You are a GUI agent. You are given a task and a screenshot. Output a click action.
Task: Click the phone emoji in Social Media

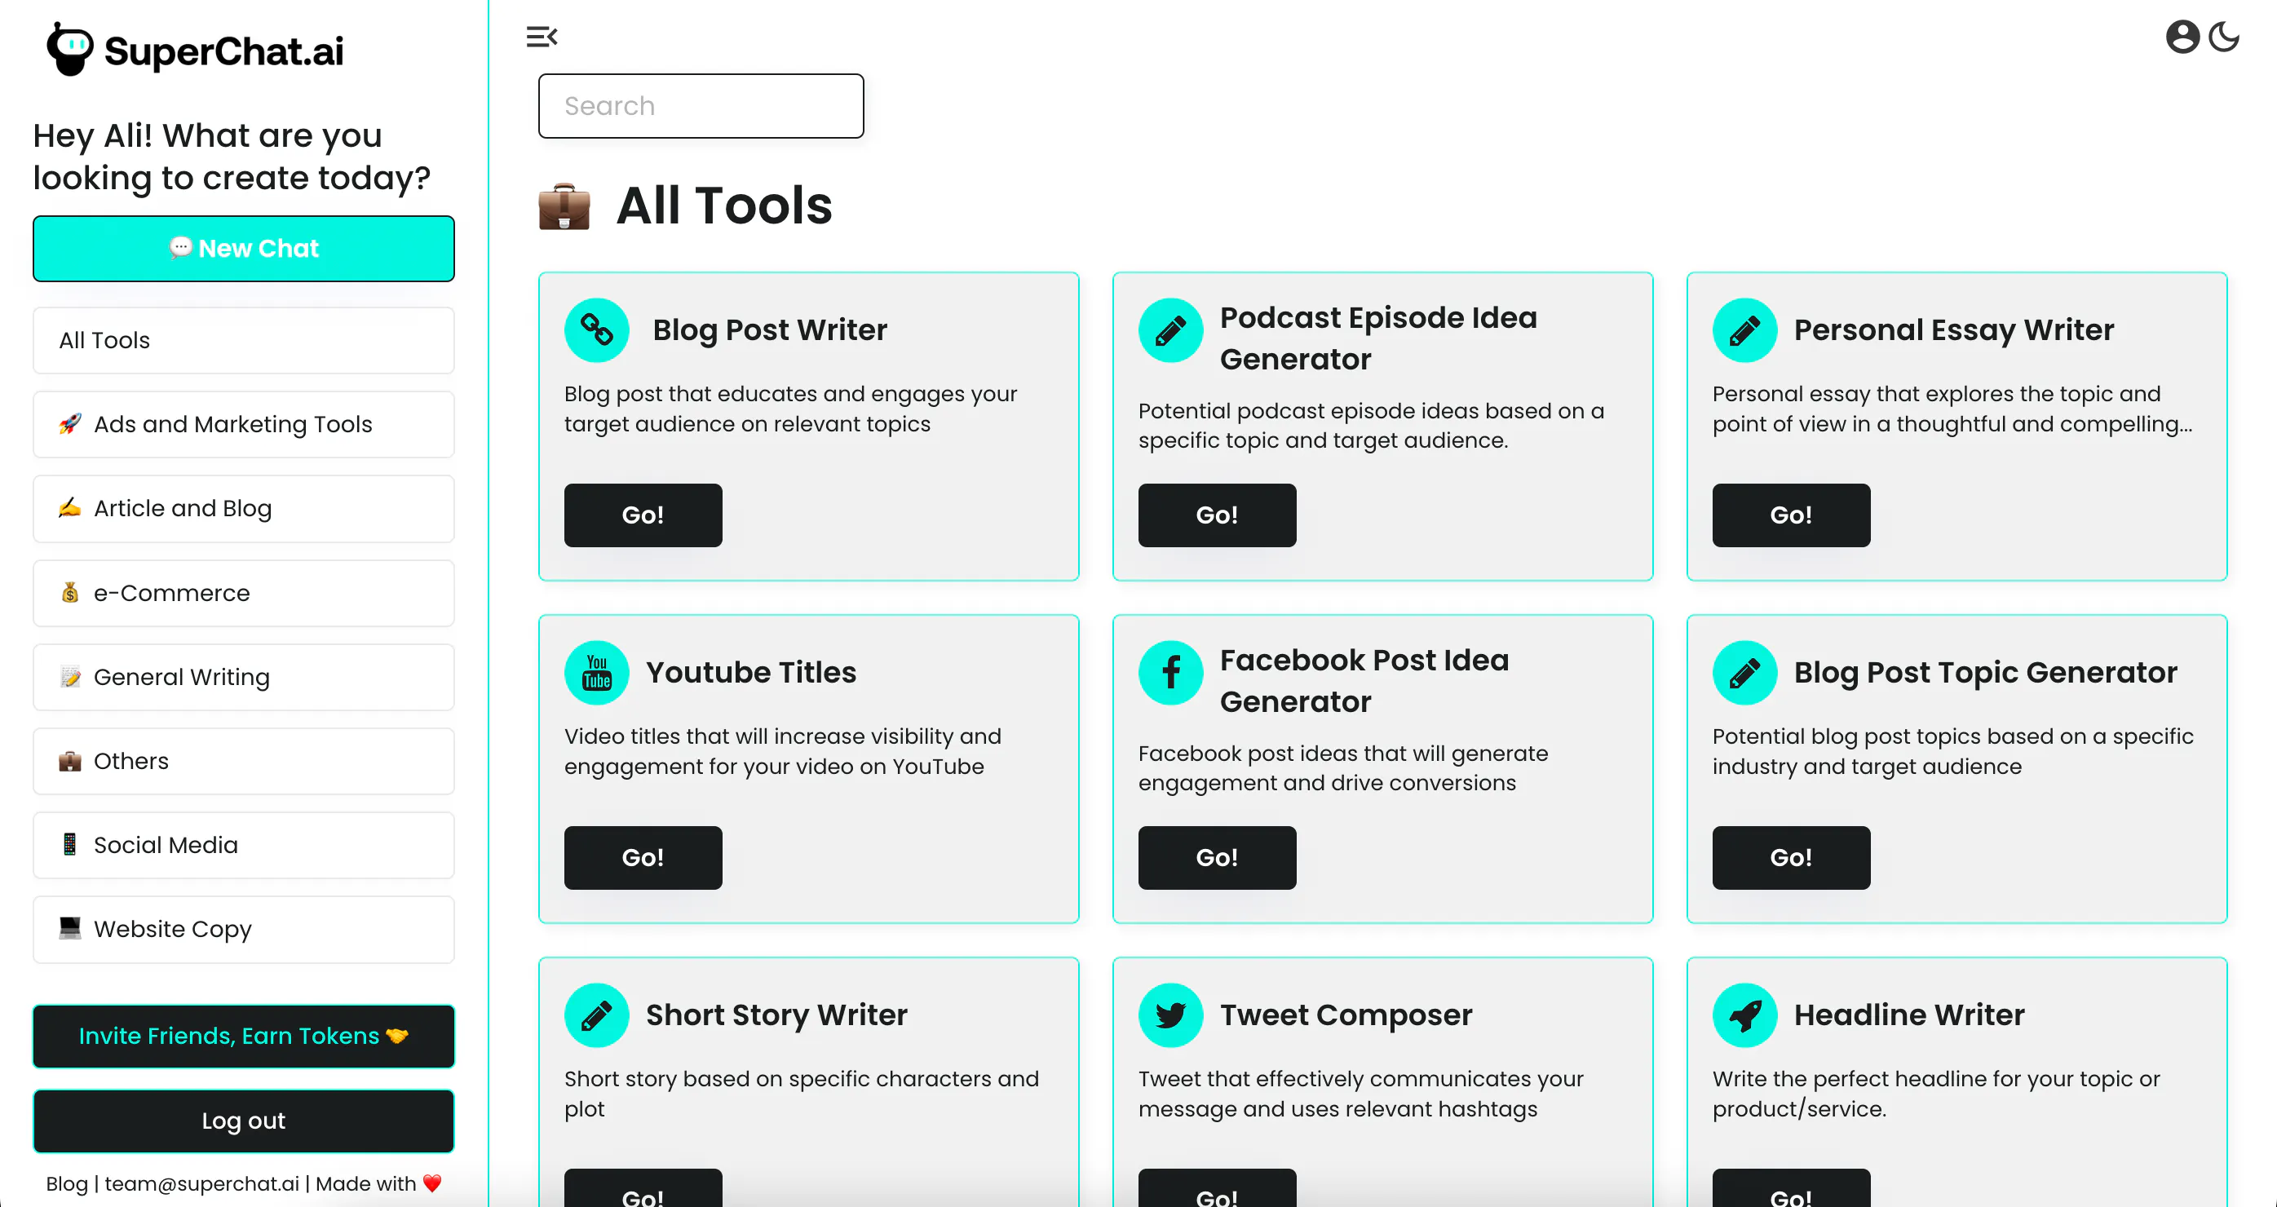point(70,845)
